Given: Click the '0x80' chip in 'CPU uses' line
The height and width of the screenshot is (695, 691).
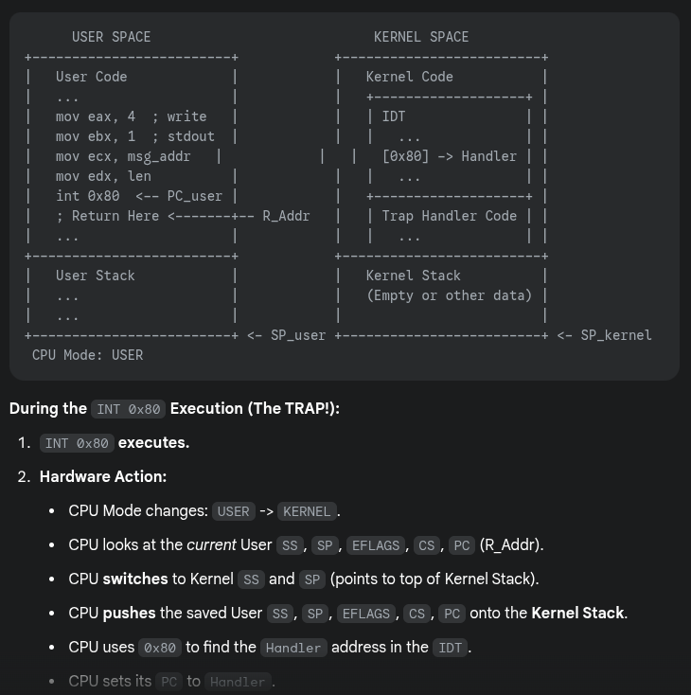Looking at the screenshot, I should (160, 648).
